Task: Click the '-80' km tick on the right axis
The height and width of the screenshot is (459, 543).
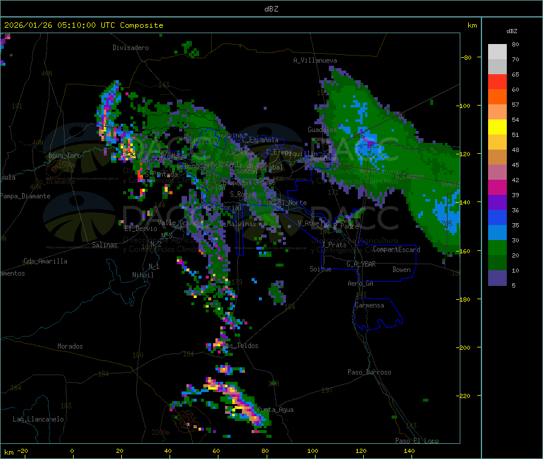Action: click(x=466, y=57)
